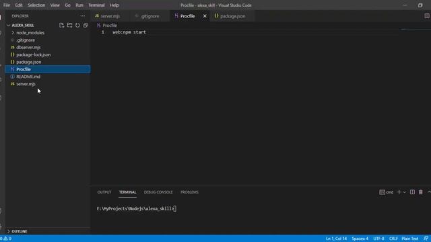Open server.mjs in Explorer tree
The image size is (431, 242).
(x=26, y=84)
